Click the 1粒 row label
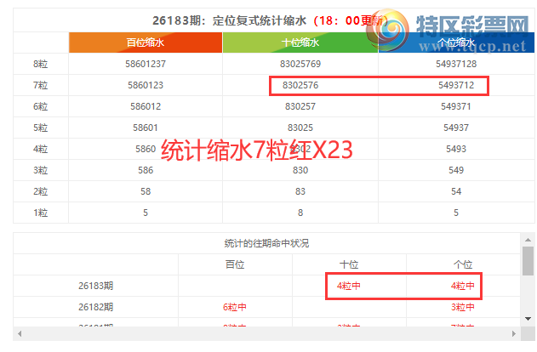Viewport: 537px width, 352px height. [x=40, y=213]
